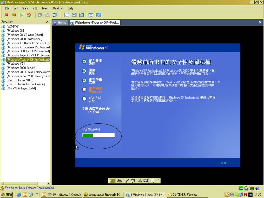The image size is (264, 198).
Task: Select [Windows XP Japanese Professional] favorite
Action: (x=28, y=47)
